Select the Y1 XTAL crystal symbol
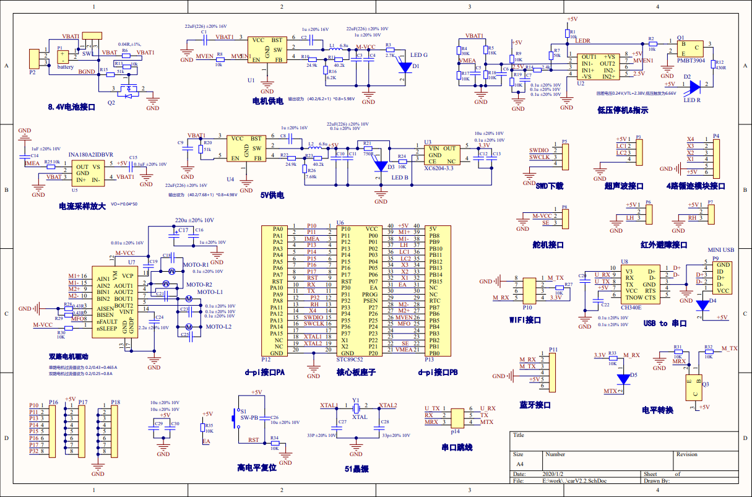Viewport: 752px width, 497px height. [356, 408]
